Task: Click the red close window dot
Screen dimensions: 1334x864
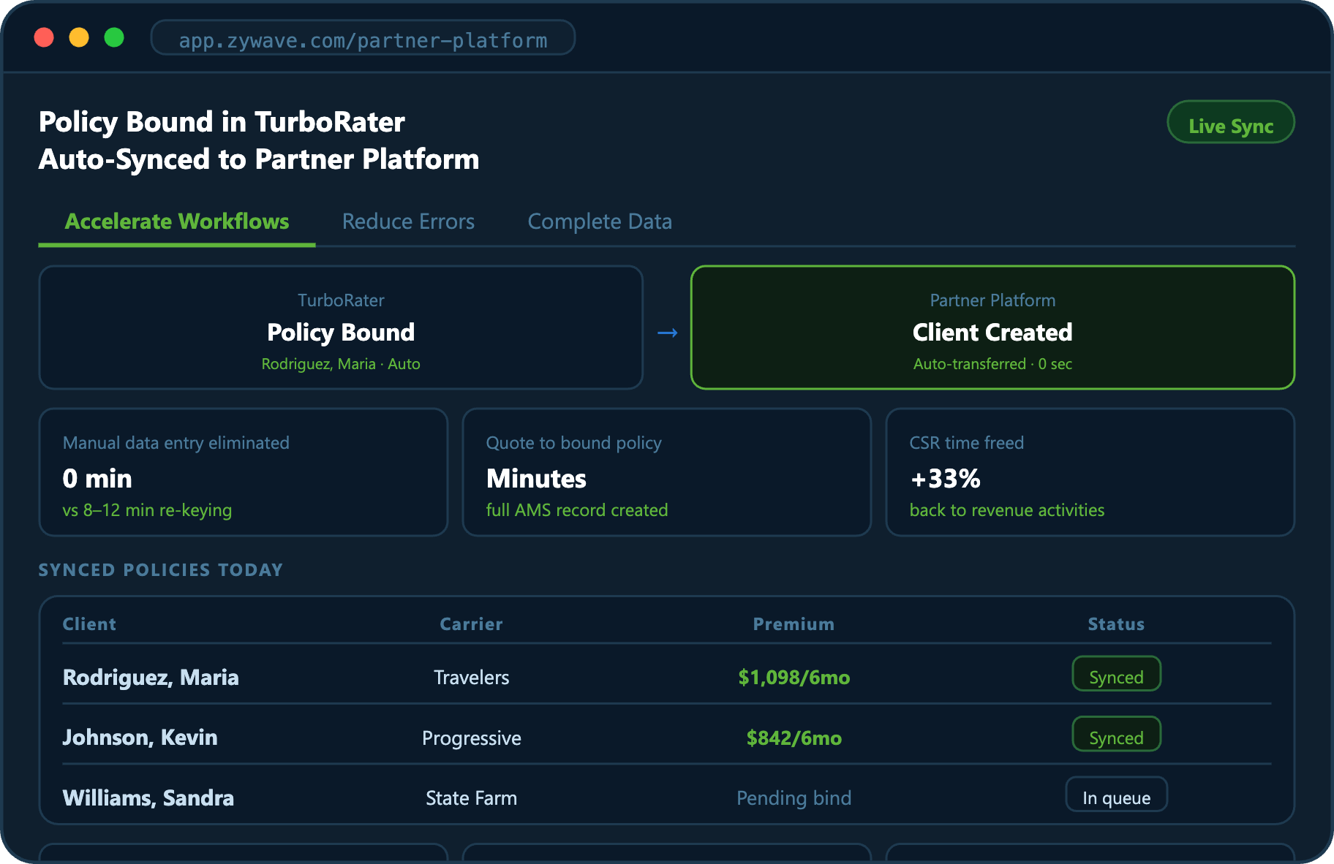Action: point(44,37)
